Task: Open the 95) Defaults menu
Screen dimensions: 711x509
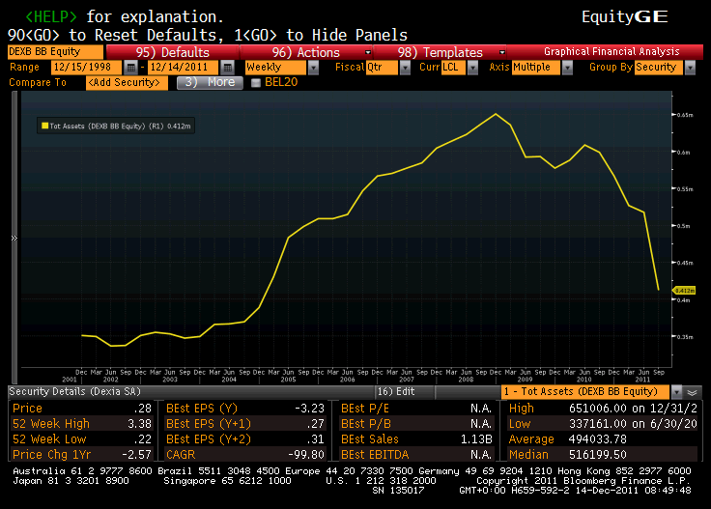Action: click(x=172, y=52)
